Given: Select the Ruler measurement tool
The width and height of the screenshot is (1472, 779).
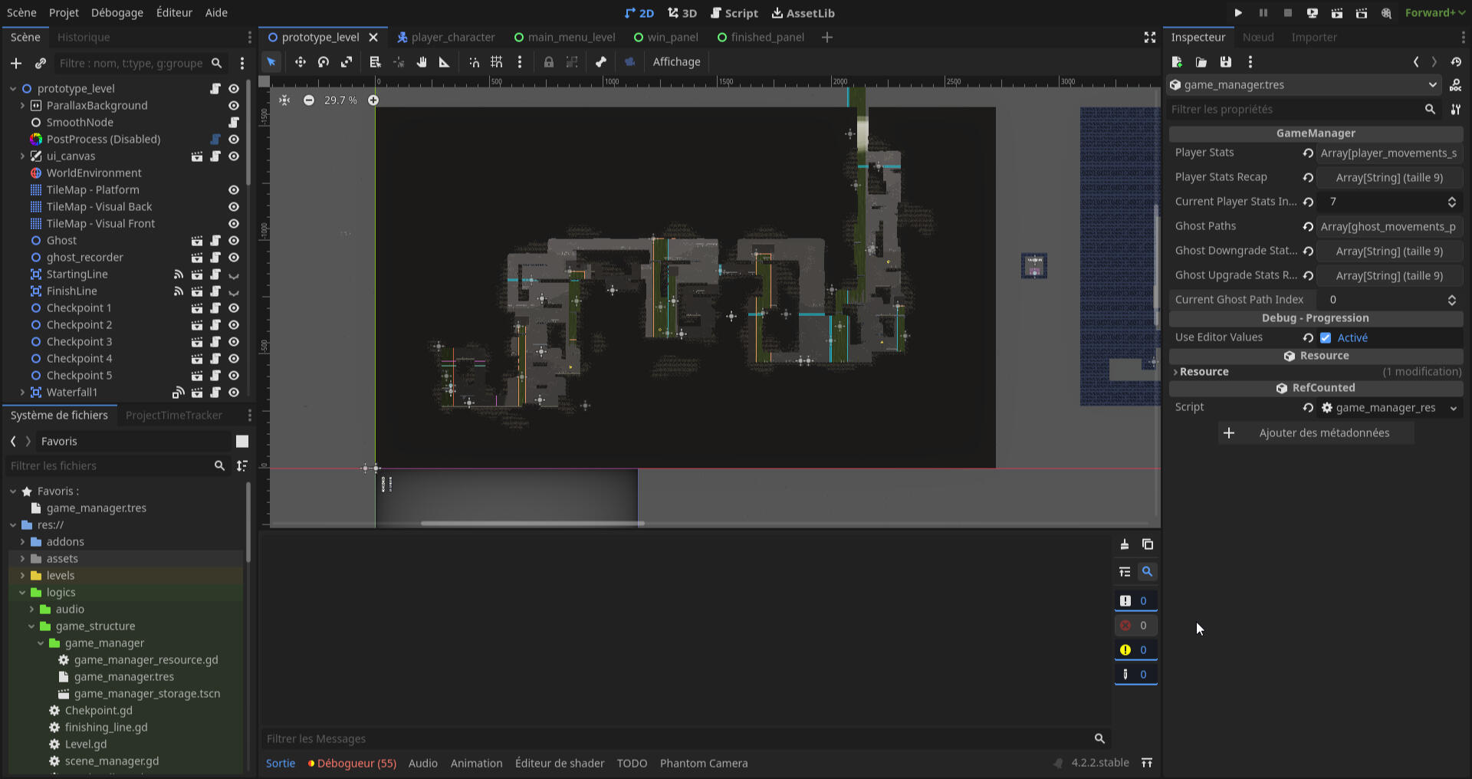Looking at the screenshot, I should [x=444, y=62].
